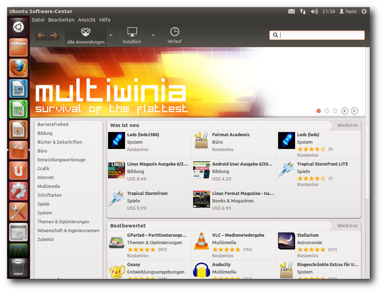Open the Spiele category in sidebar
Image resolution: width=384 pixels, height=293 pixels.
coord(43,204)
